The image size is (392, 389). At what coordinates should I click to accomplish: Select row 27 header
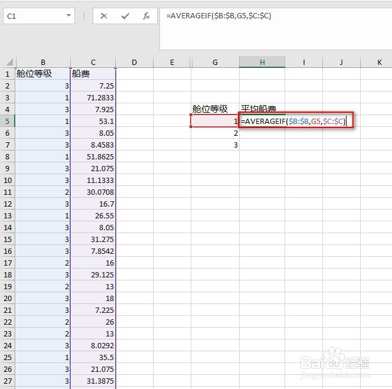click(8, 381)
